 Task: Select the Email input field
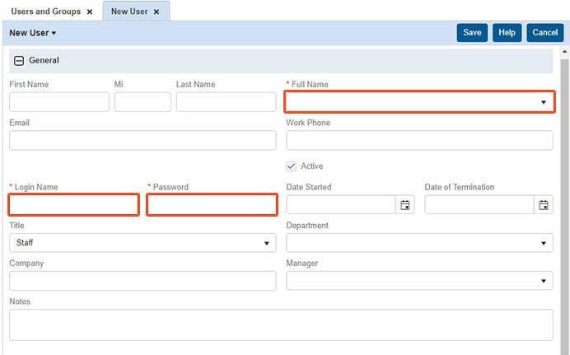coord(142,141)
